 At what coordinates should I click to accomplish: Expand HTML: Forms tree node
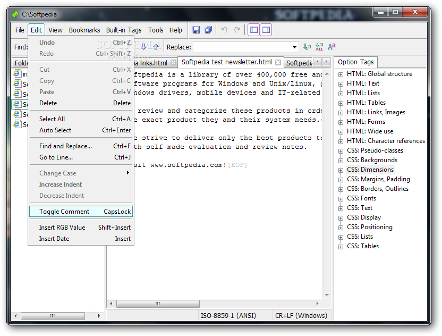coord(341,122)
